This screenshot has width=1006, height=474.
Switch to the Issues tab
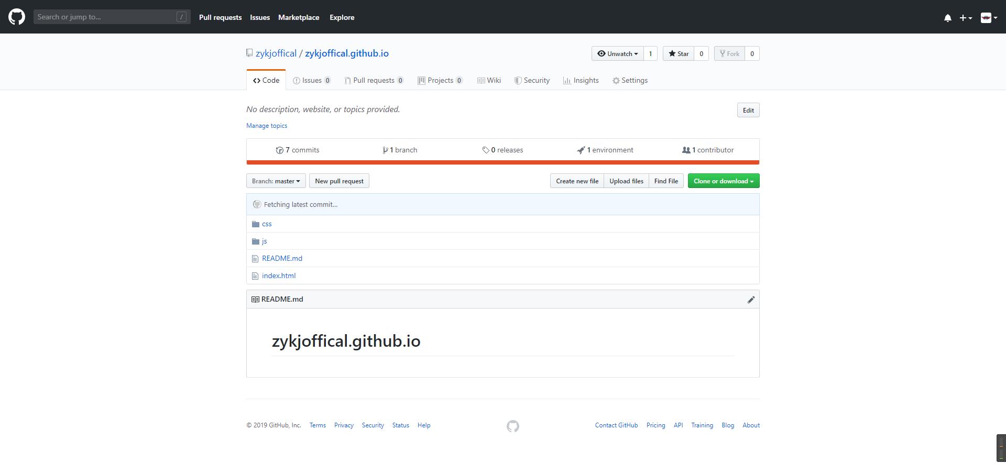coord(311,80)
